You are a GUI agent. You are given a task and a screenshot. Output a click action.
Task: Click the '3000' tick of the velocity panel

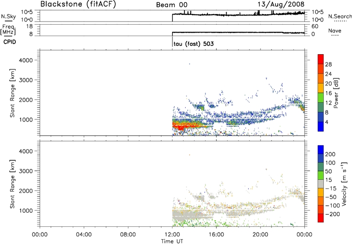(26, 171)
